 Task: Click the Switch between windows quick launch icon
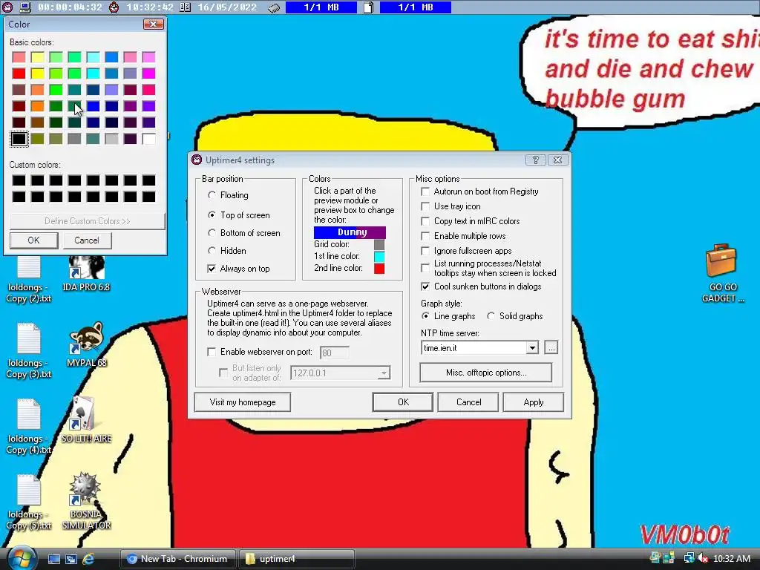(71, 559)
